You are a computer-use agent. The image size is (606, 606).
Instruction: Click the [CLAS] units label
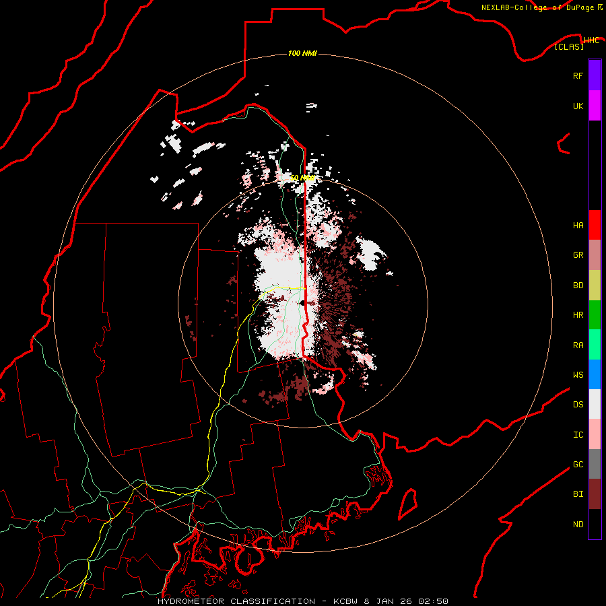click(x=569, y=46)
